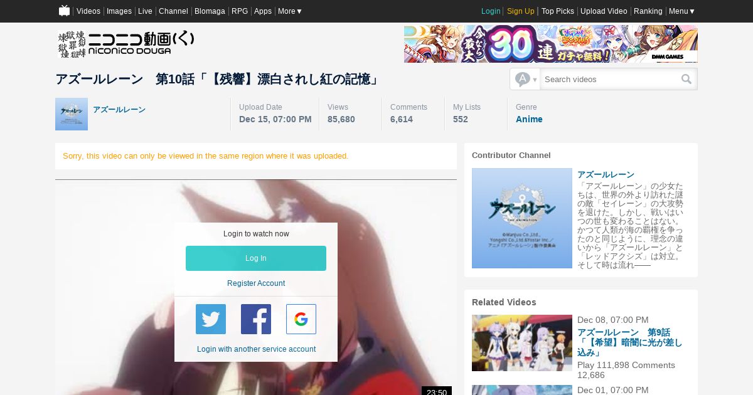Open the Channel menu item
Image resolution: width=753 pixels, height=395 pixels.
click(x=173, y=11)
